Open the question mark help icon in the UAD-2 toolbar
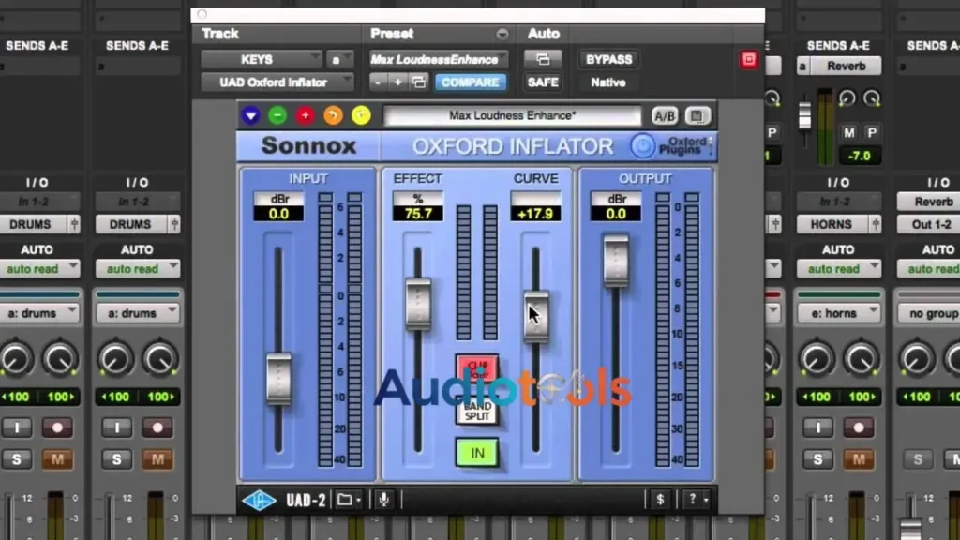Image resolution: width=960 pixels, height=540 pixels. pyautogui.click(x=693, y=501)
